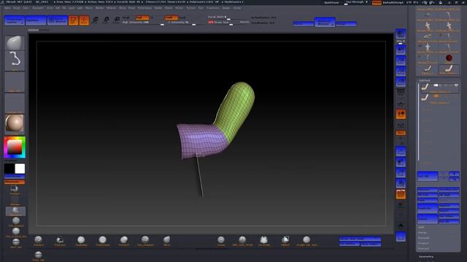The height and width of the screenshot is (262, 467).
Task: Open the Material sphere selector
Action: pyautogui.click(x=15, y=124)
